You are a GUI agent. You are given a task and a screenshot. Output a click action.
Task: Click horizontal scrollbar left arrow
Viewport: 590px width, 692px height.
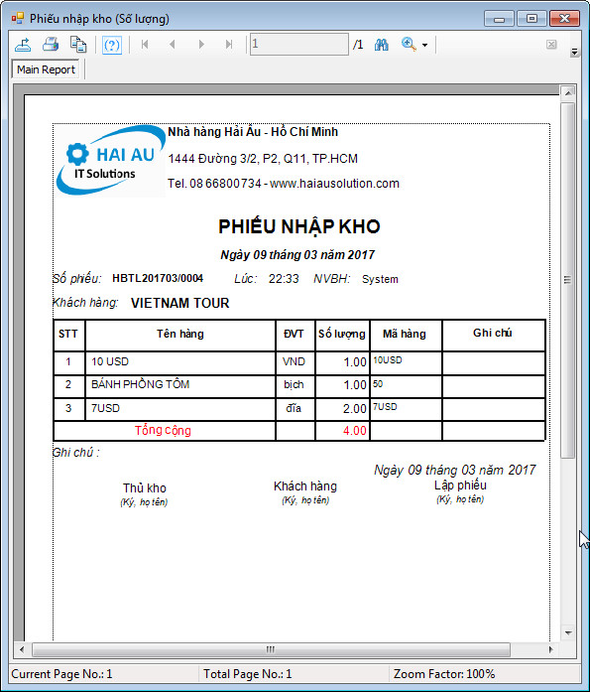pyautogui.click(x=22, y=649)
